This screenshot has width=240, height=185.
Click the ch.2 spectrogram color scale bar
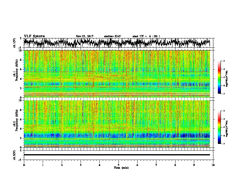coord(219,127)
